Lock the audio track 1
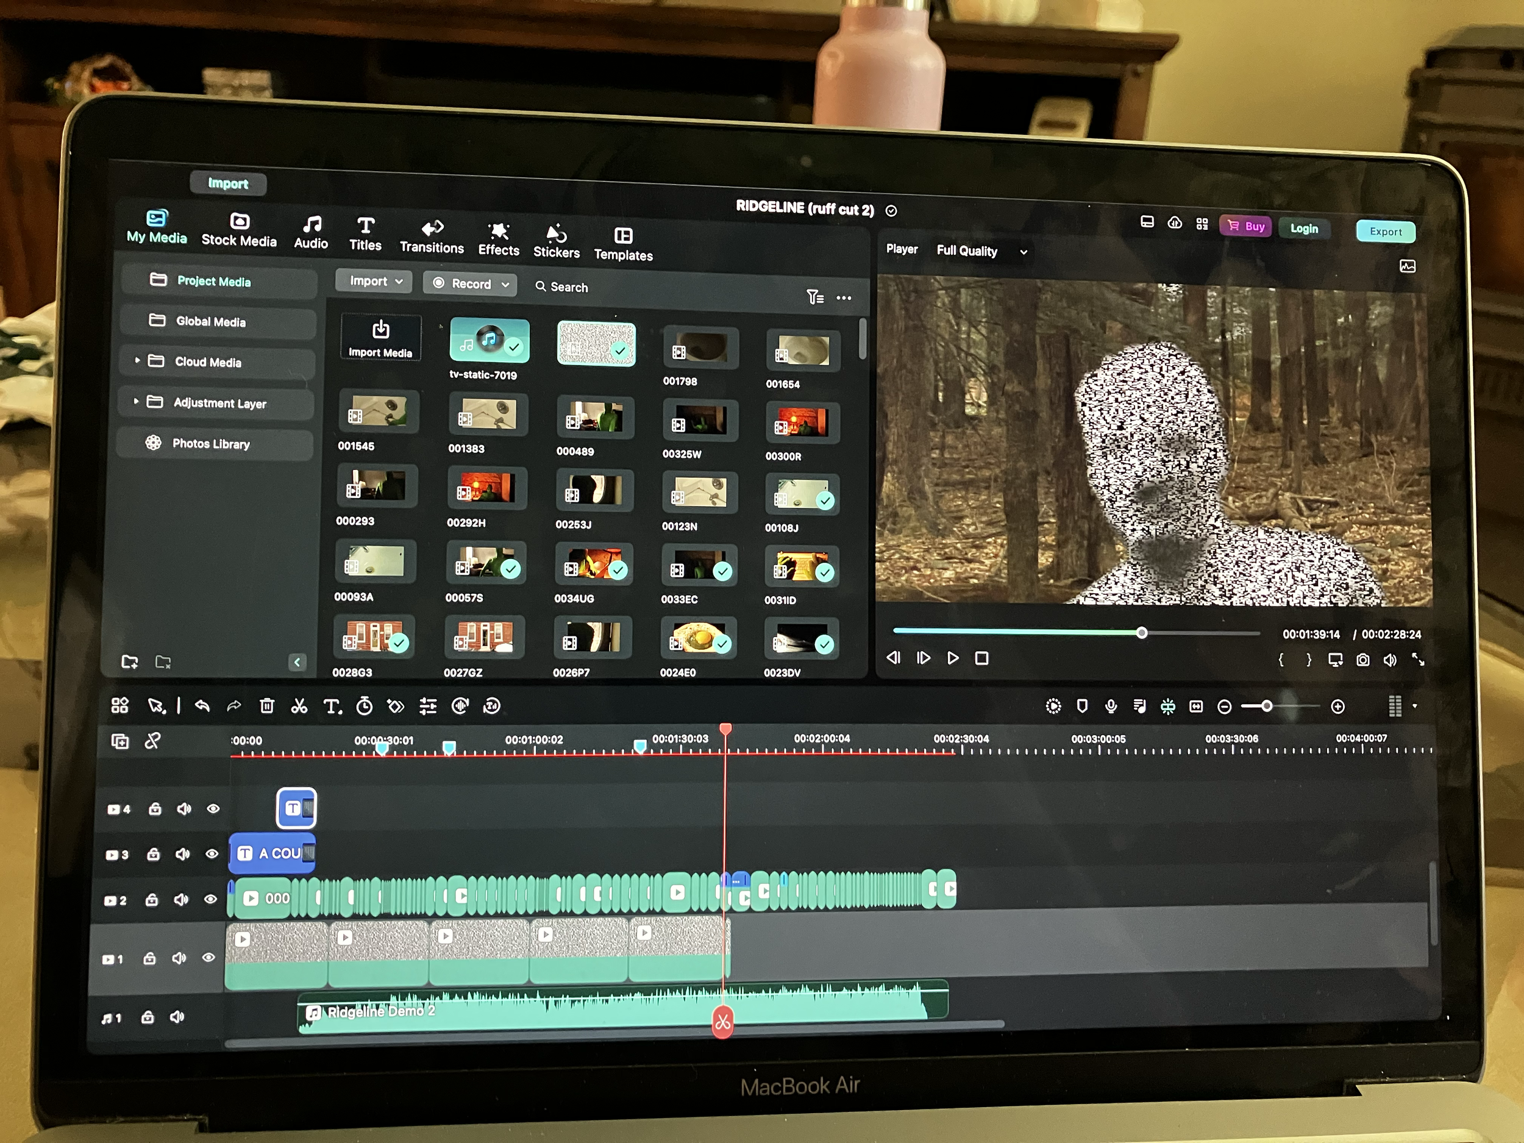Image resolution: width=1524 pixels, height=1143 pixels. point(148,1017)
